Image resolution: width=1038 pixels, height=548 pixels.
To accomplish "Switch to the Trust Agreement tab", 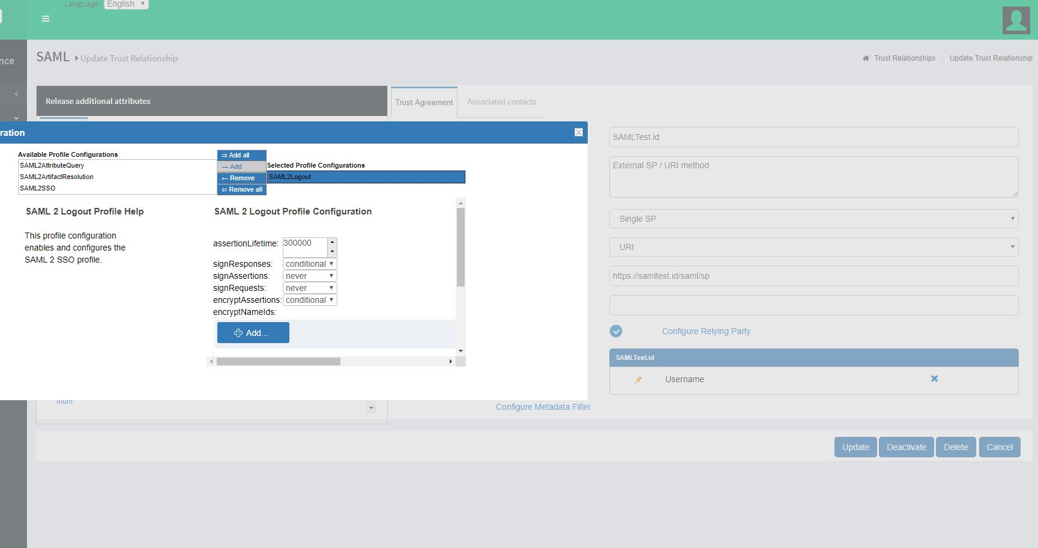I will (424, 103).
